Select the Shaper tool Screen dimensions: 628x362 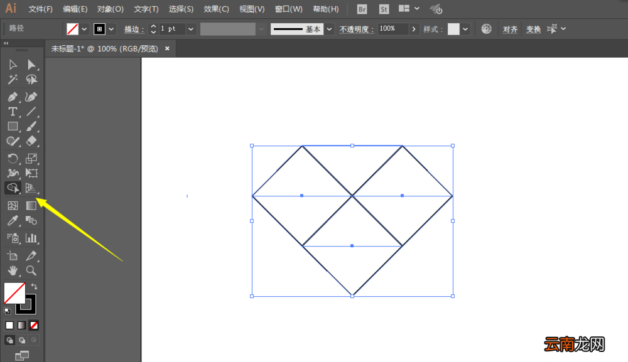click(13, 141)
